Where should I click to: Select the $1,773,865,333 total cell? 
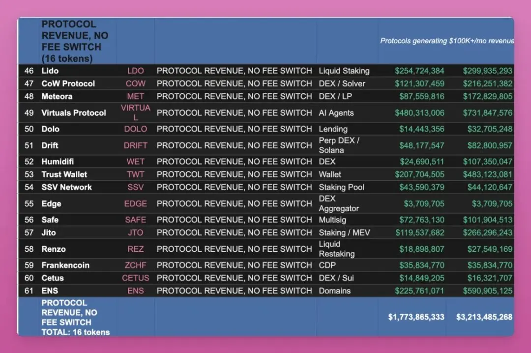click(x=416, y=317)
